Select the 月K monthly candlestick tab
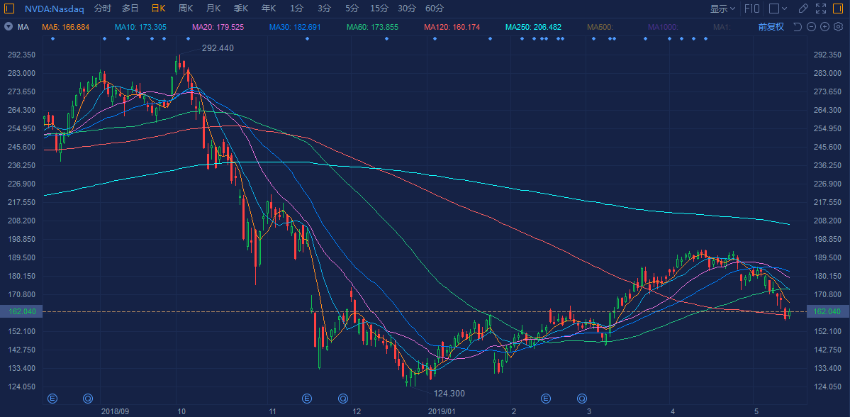This screenshot has height=417, width=850. pyautogui.click(x=213, y=9)
